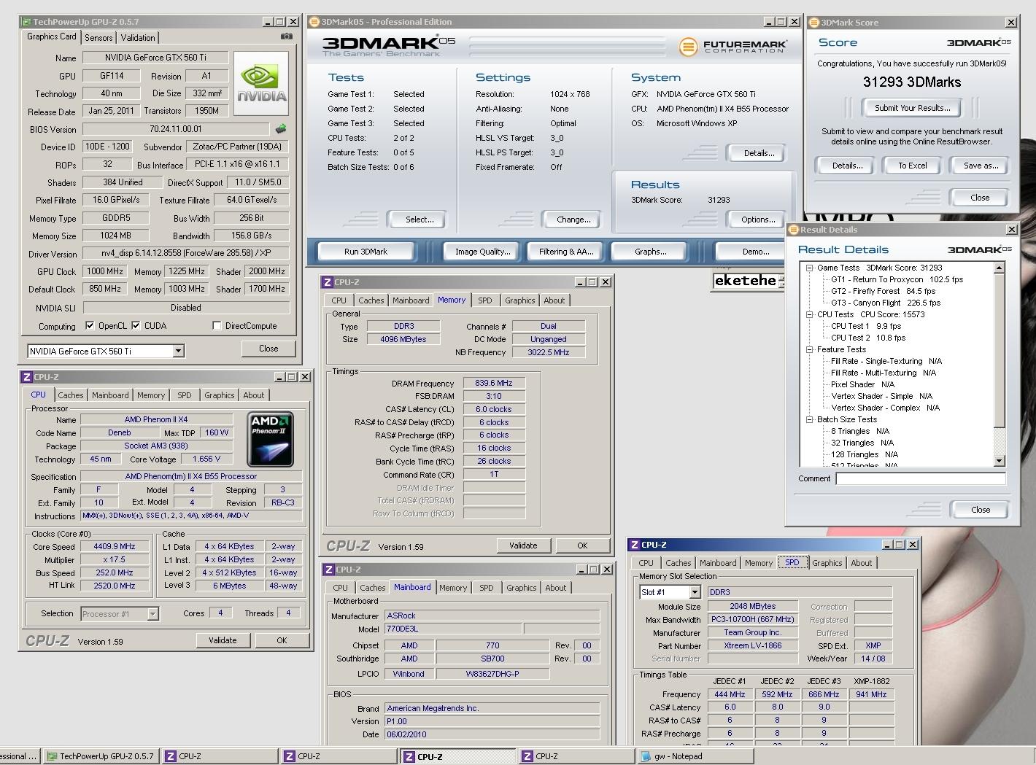The height and width of the screenshot is (765, 1036).
Task: Open Graphics tab in CPU-Z mainboard window
Action: 522,588
